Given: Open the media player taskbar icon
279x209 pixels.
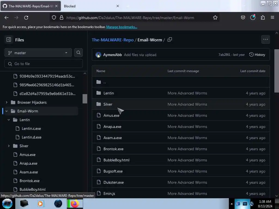Looking at the screenshot, I should [x=40, y=204].
